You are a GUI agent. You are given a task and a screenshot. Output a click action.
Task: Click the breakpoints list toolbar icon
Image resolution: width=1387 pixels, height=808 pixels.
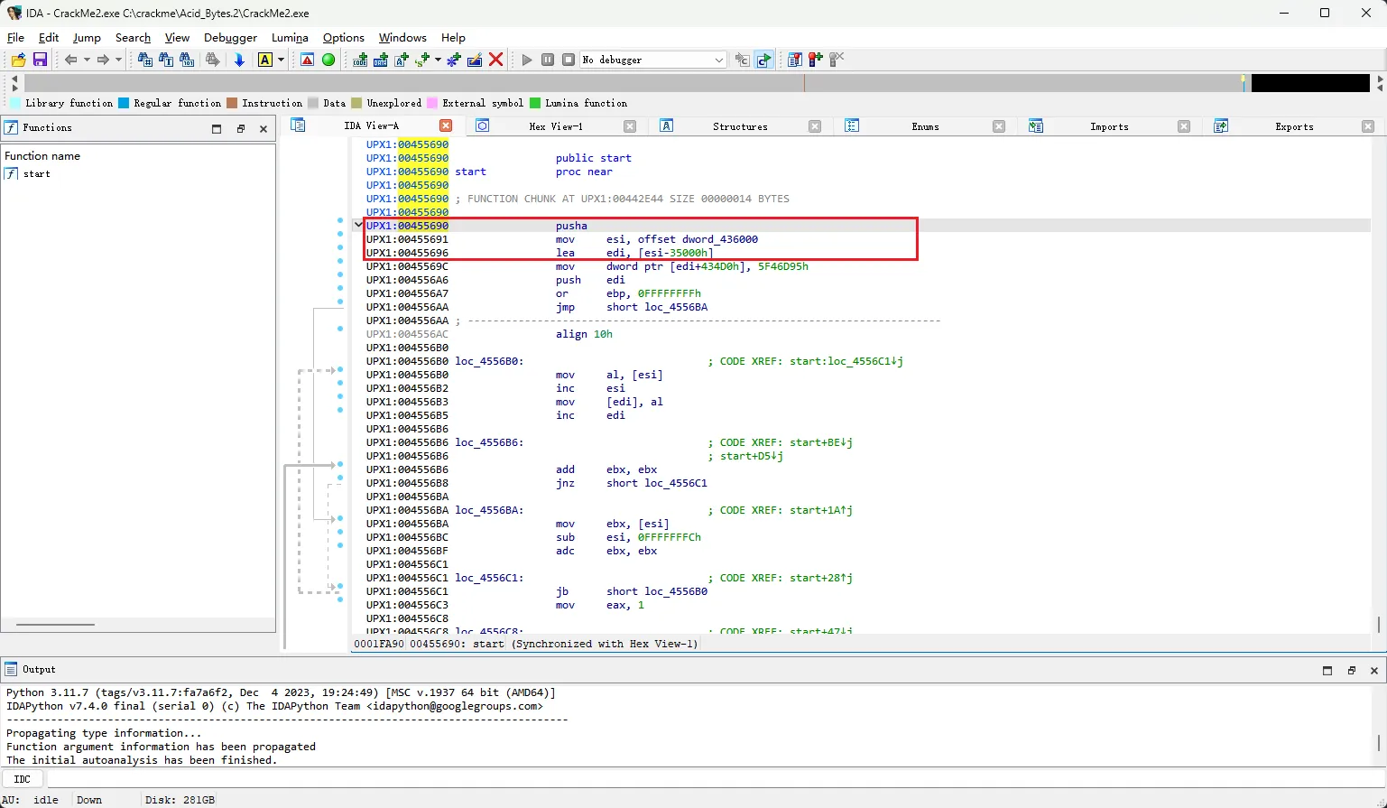pyautogui.click(x=795, y=60)
